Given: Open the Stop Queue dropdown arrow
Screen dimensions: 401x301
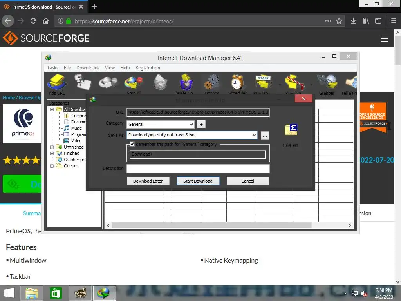Looking at the screenshot, I should point(311,85).
